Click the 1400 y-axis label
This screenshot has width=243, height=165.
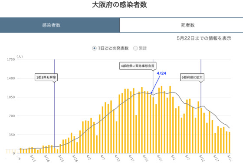(x=11, y=78)
